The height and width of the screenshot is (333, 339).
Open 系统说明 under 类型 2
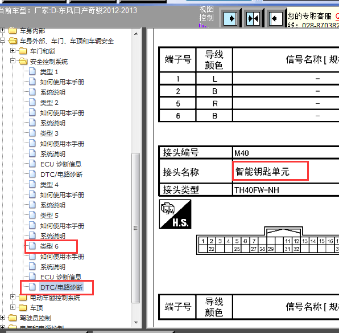[53, 123]
